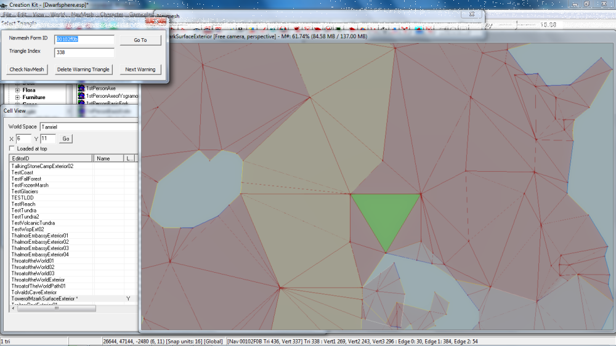616x346 pixels.
Task: Click the Triangle Index field
Action: point(84,52)
